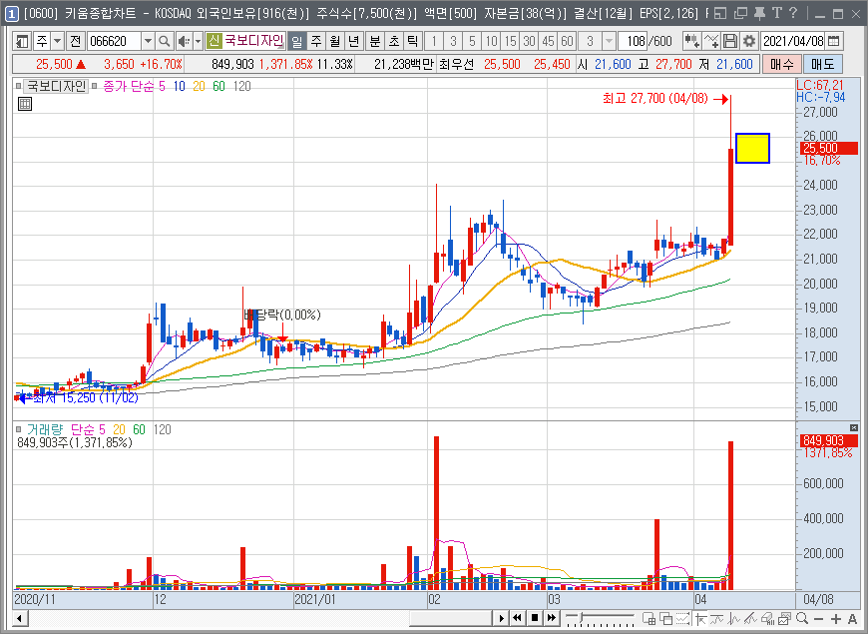868x634 pixels.
Task: Open the calendar date picker icon
Action: 834,41
